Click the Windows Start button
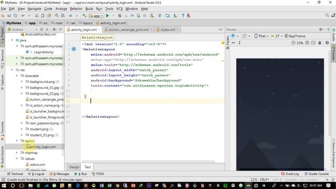The height and width of the screenshot is (189, 336). [4, 185]
